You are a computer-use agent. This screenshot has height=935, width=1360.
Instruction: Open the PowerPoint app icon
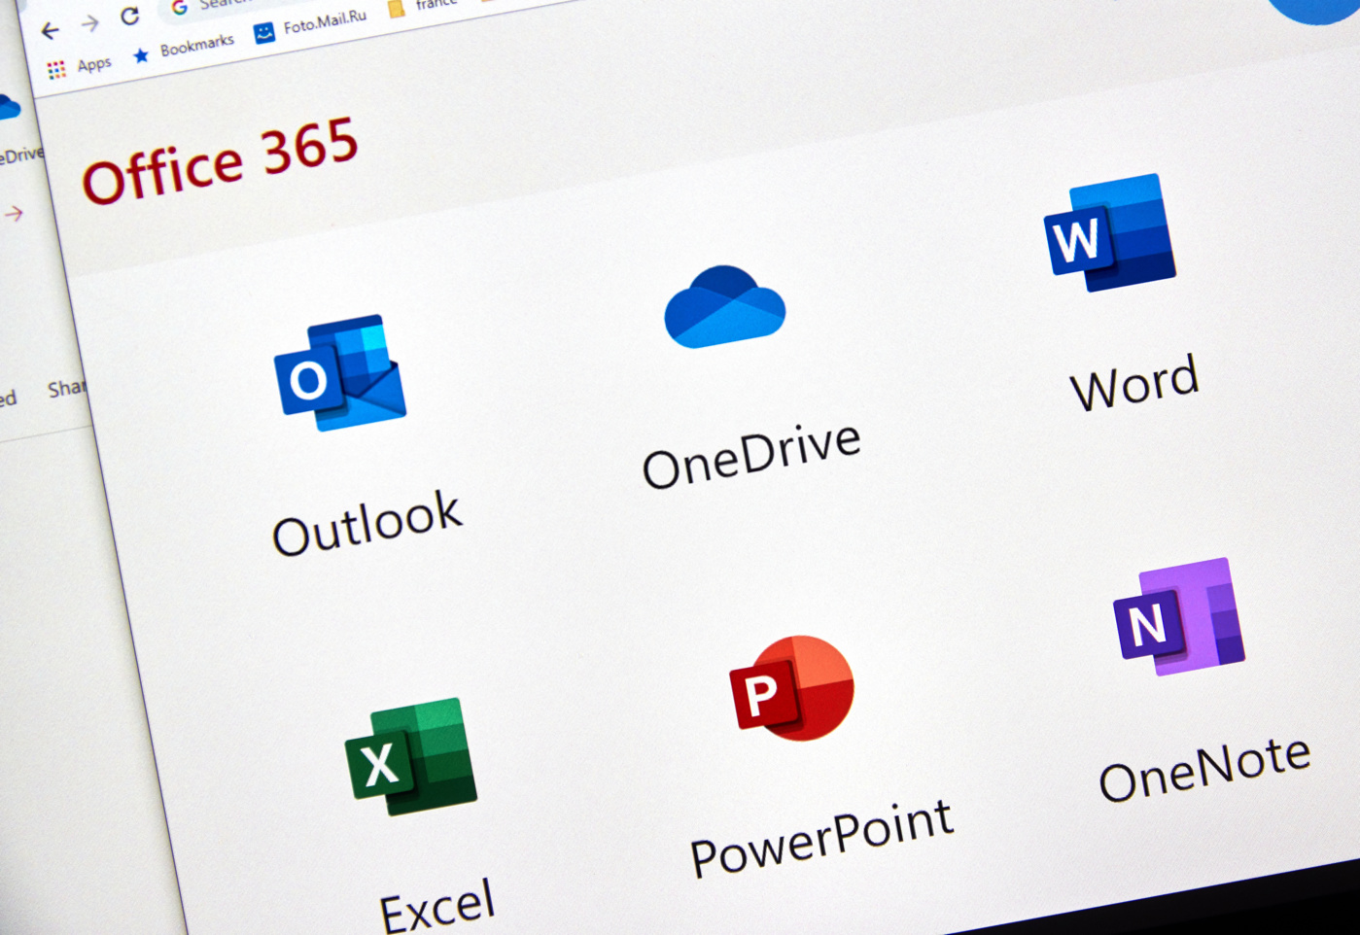pos(791,688)
